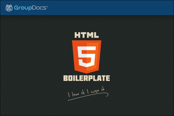Click the orange HTML5 shield logo

point(87,57)
